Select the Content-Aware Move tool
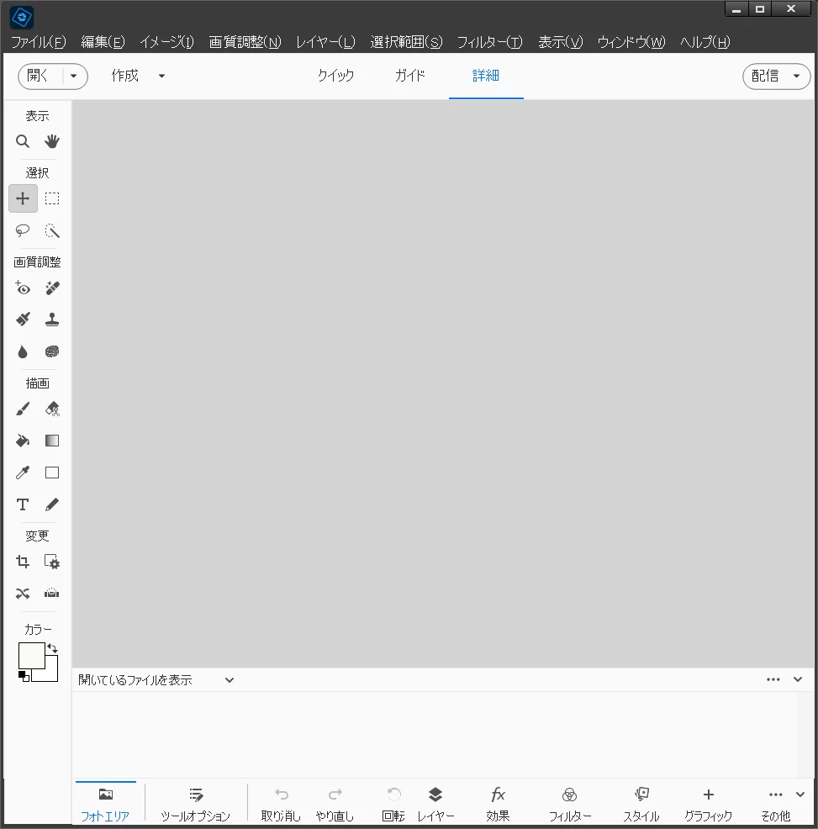This screenshot has width=818, height=829. [x=22, y=594]
